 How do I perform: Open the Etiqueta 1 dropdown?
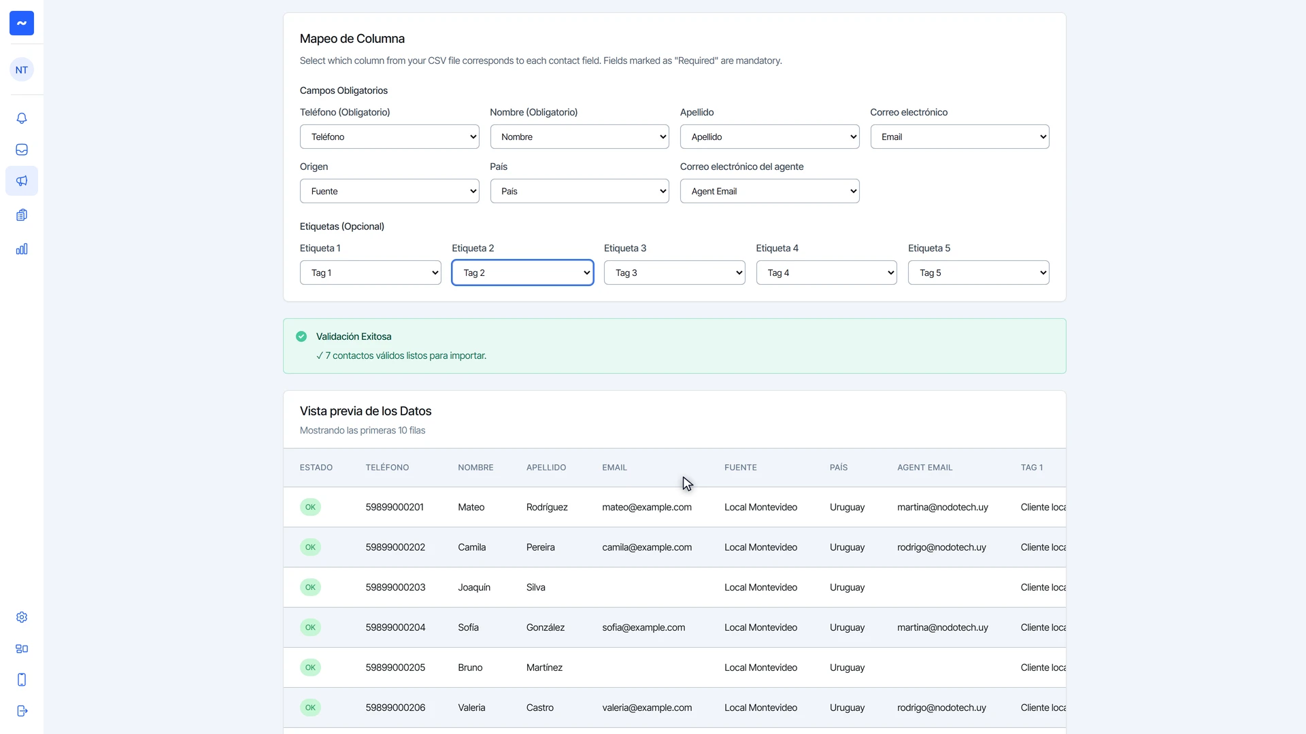(370, 273)
